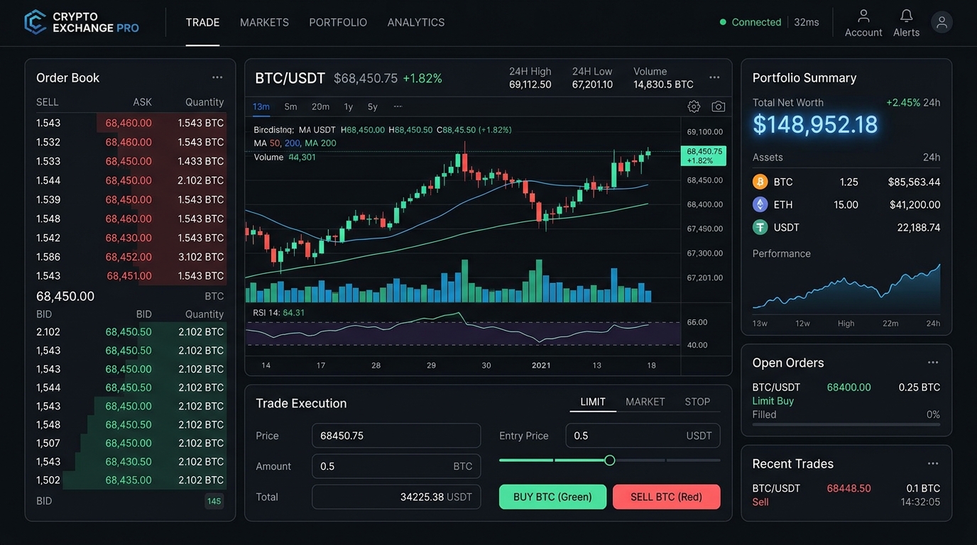Click the 24H High value 69,112.50
The height and width of the screenshot is (545, 977).
(x=530, y=84)
